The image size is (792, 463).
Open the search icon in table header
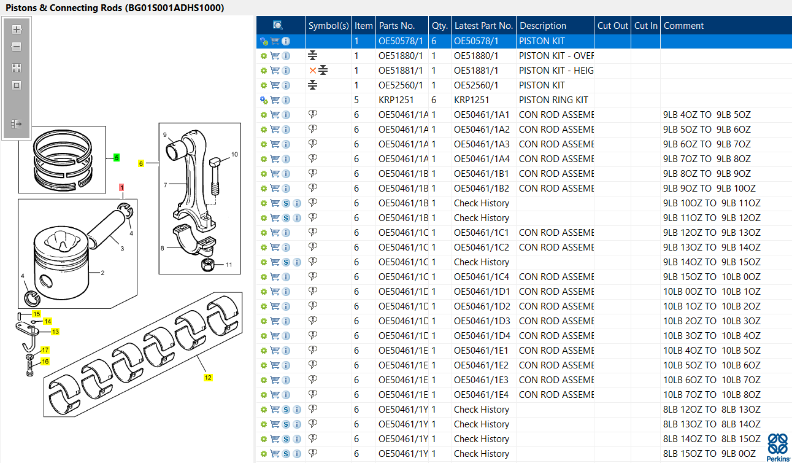pyautogui.click(x=278, y=26)
